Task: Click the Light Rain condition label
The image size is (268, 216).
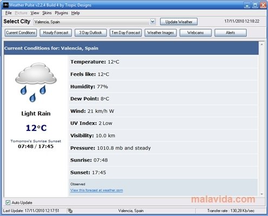Action: tap(36, 114)
